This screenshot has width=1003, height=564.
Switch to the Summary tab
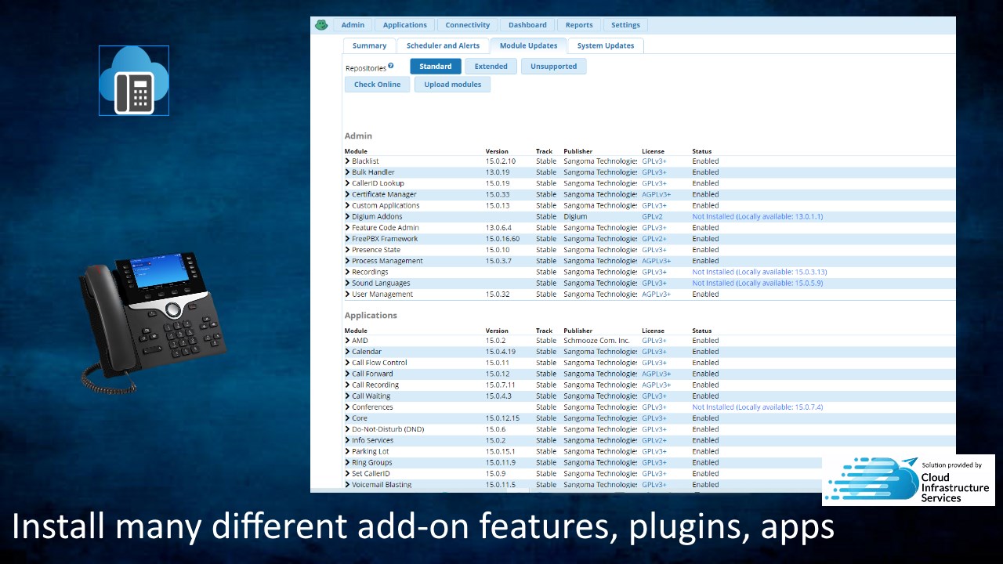tap(370, 45)
